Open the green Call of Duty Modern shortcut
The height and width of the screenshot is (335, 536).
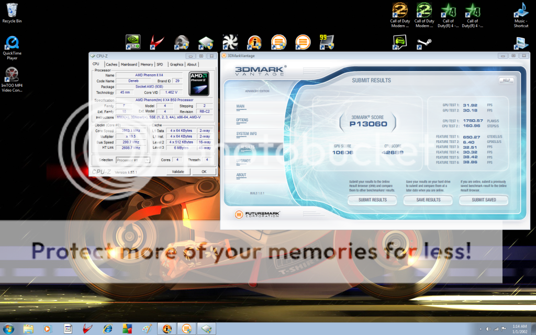point(424,15)
